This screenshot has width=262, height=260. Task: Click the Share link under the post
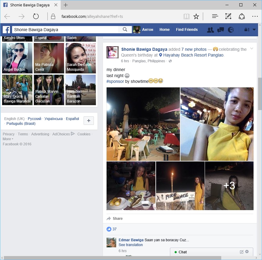[117, 219]
